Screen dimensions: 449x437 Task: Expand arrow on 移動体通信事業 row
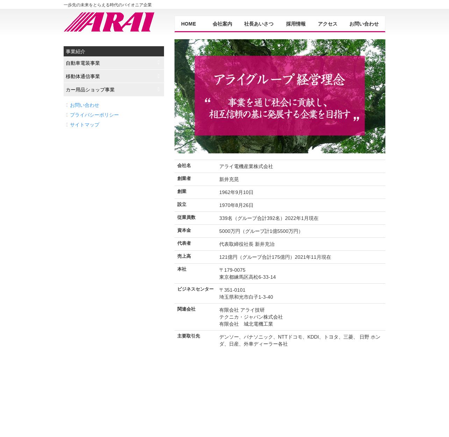click(158, 76)
